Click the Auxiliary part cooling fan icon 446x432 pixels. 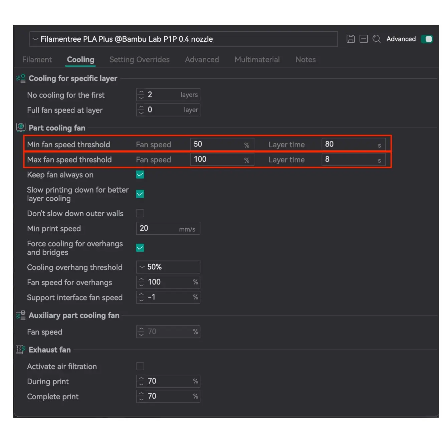pos(21,315)
